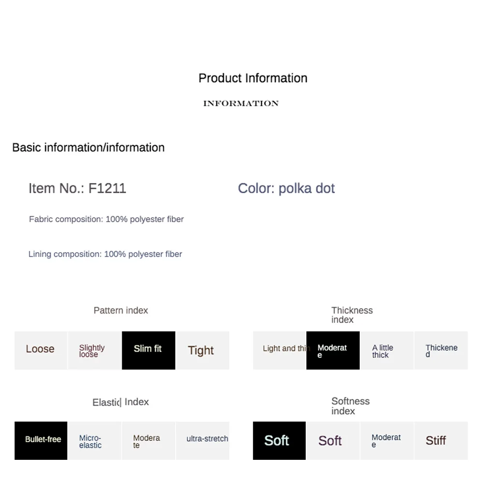Click the Color polka dot label
The image size is (483, 483).
click(x=286, y=188)
